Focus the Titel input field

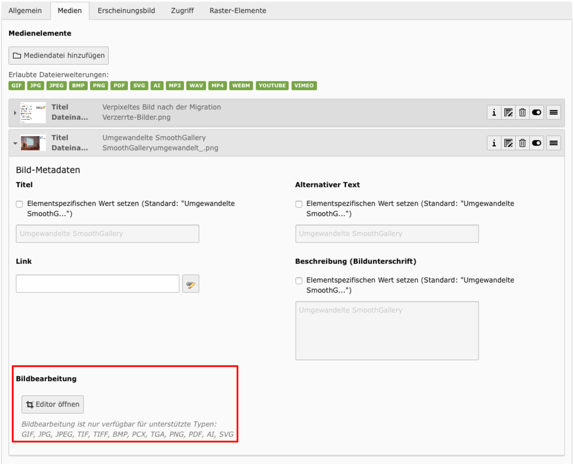(x=108, y=234)
